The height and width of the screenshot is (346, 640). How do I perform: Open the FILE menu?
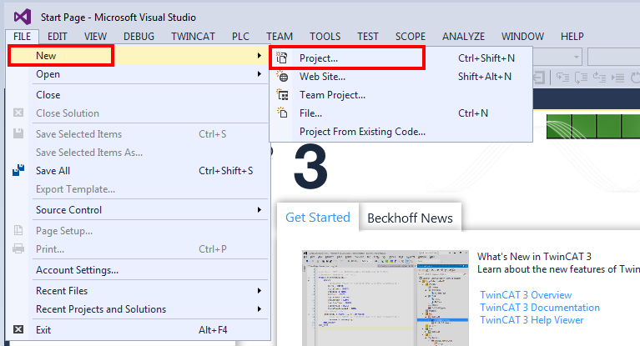22,37
